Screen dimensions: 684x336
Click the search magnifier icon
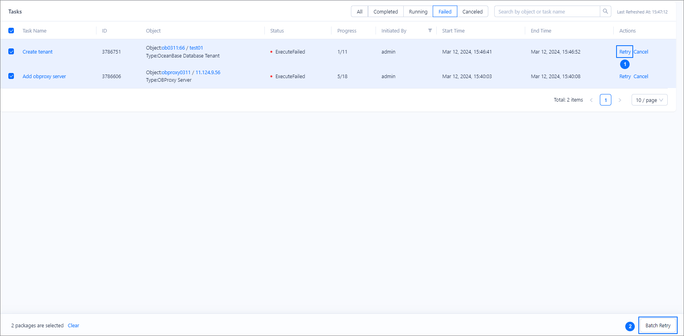pos(605,12)
